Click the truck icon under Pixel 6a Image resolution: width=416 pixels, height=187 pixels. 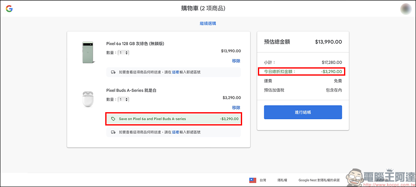(113, 72)
